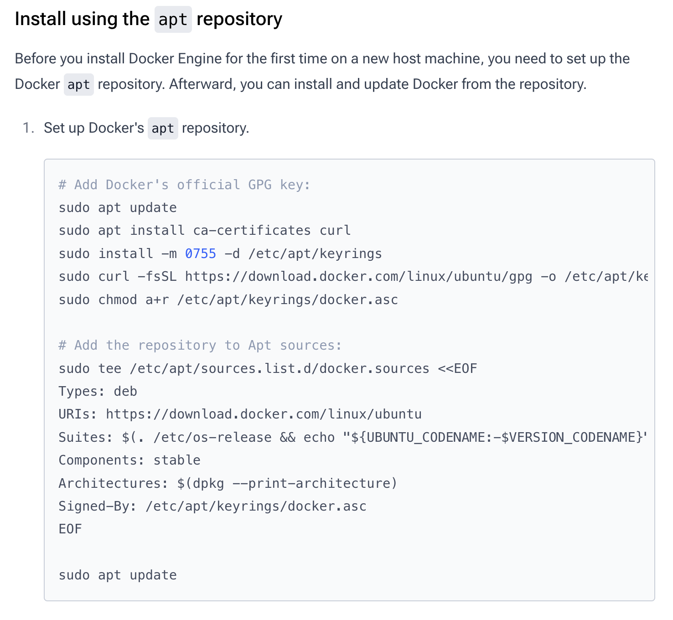Click the final "sudo apt update" line
Viewport: 673px width, 620px height.
[118, 575]
